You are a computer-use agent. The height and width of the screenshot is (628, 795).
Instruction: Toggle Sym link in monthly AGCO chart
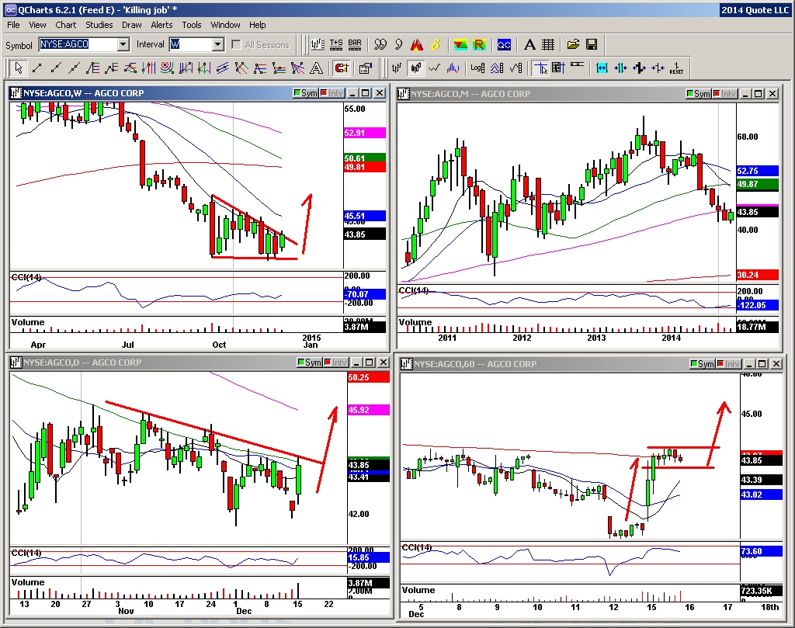[x=699, y=94]
